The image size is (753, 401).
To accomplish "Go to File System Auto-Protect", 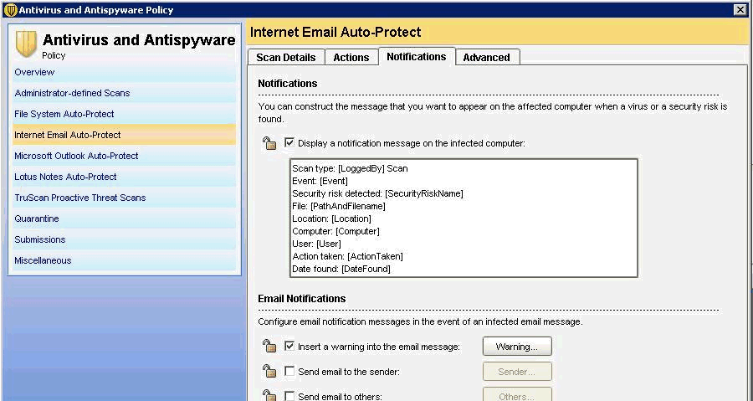I will 125,114.
